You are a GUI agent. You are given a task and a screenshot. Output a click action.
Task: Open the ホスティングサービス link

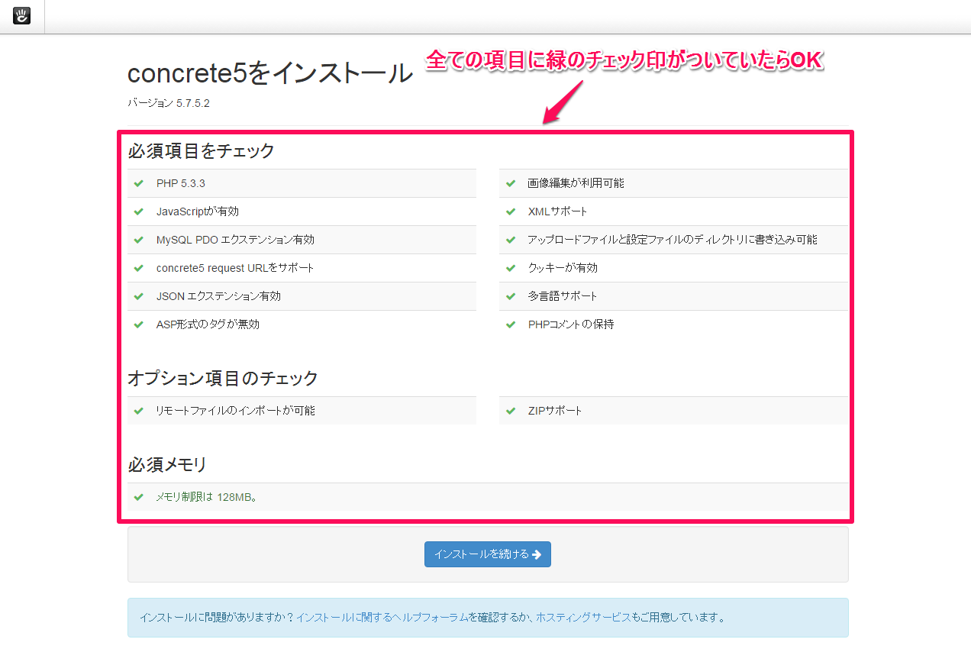click(582, 617)
